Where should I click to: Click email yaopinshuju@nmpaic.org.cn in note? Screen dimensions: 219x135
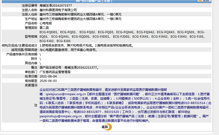click(x=61, y=116)
